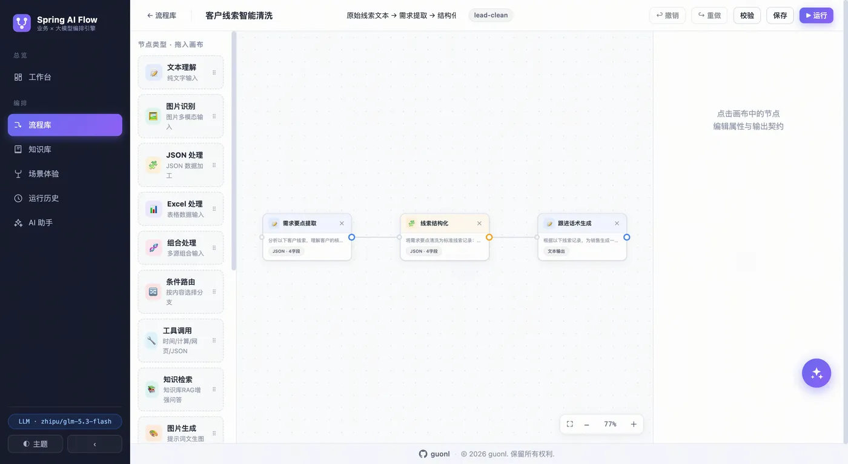Click the Excel 处理 chart icon
Screen dimensions: 848x464
pyautogui.click(x=154, y=209)
